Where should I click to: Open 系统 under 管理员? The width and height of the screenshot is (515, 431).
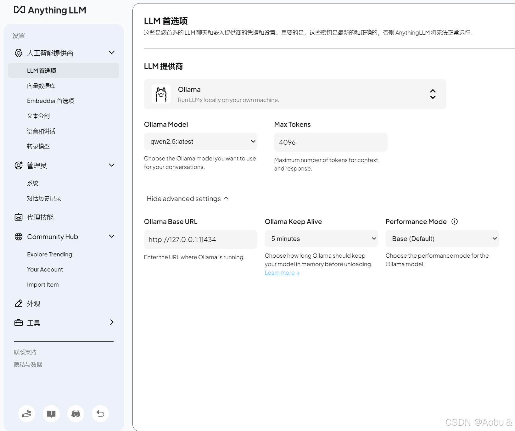pos(33,183)
